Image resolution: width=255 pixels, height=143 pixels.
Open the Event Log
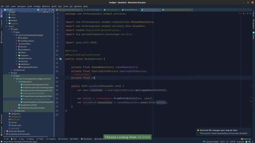(246, 139)
